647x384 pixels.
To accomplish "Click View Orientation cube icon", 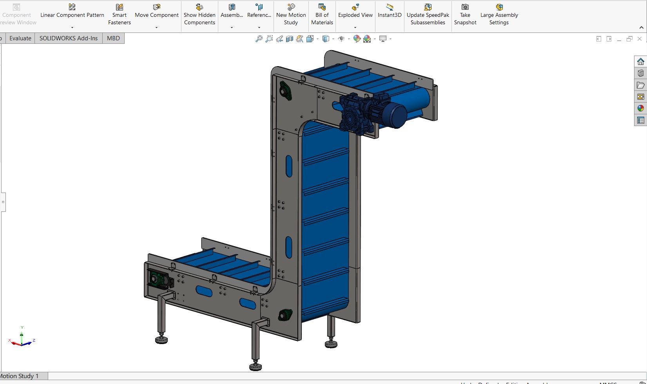I will coord(310,39).
